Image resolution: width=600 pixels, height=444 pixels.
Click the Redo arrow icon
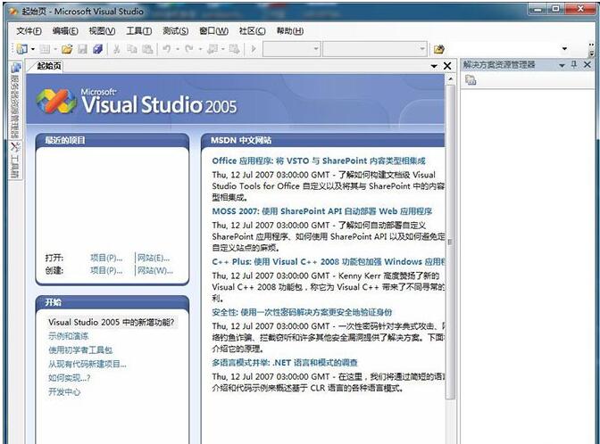pos(188,48)
